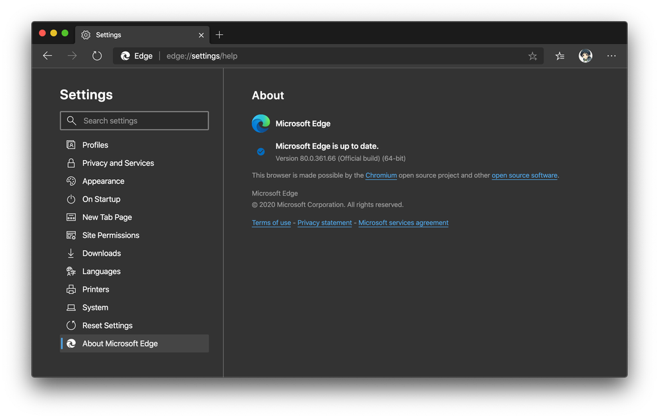
Task: Go to Printers settings
Action: [135, 289]
